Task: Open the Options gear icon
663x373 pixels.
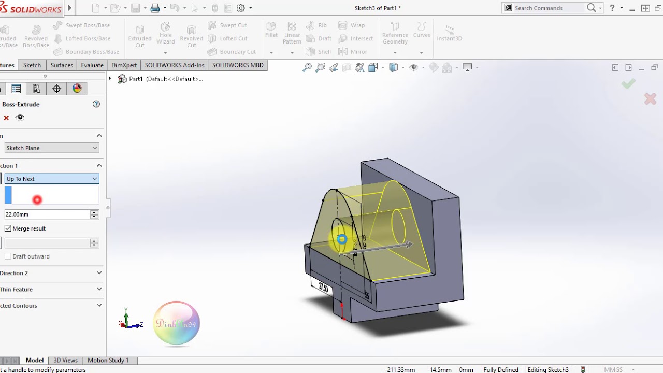Action: (x=241, y=8)
